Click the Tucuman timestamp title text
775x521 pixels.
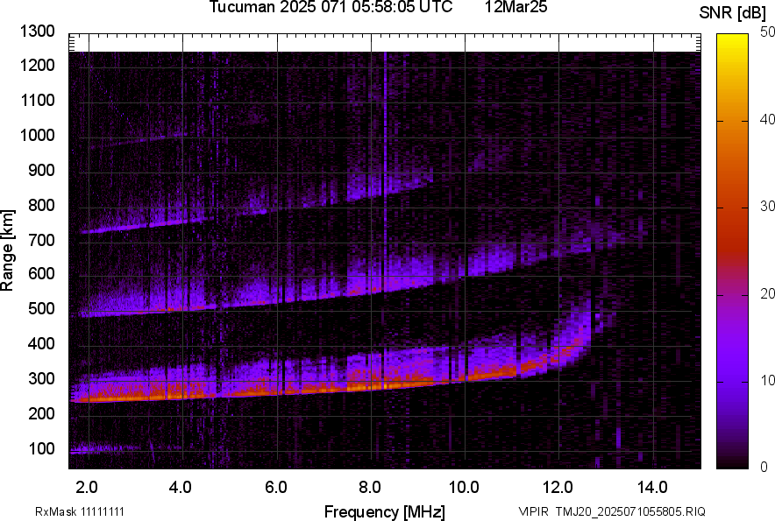tap(331, 8)
